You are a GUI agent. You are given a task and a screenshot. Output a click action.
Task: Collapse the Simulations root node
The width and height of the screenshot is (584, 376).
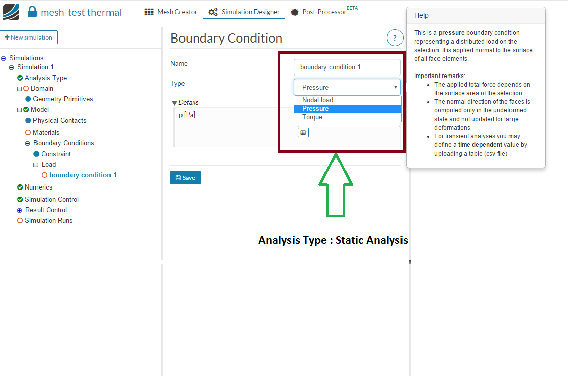(x=4, y=58)
